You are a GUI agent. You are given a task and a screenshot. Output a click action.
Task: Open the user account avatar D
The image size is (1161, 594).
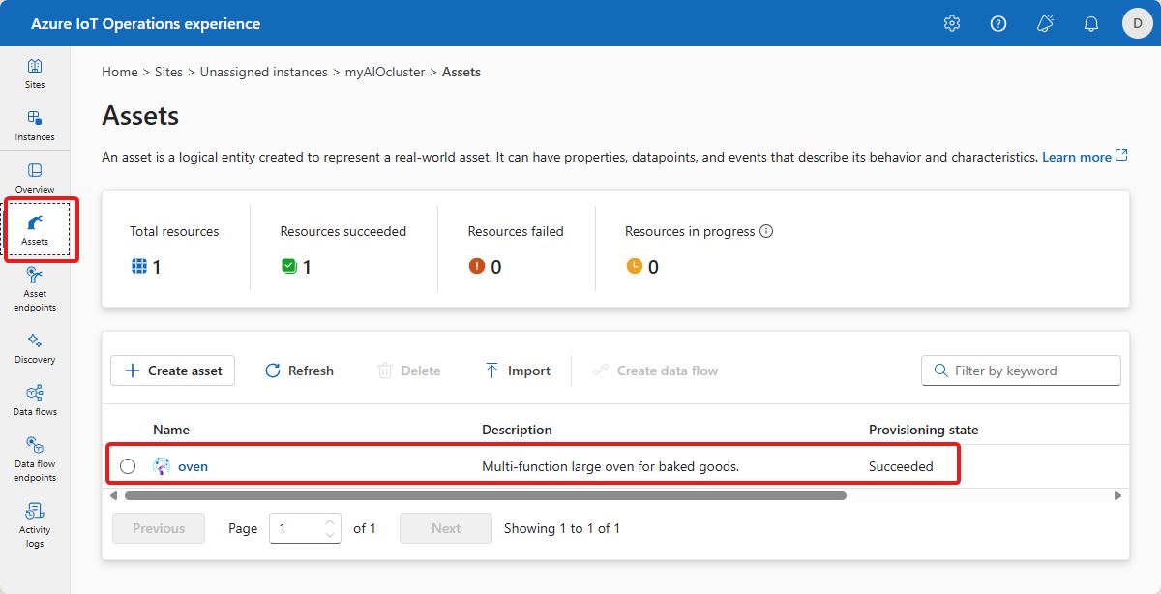pyautogui.click(x=1137, y=23)
